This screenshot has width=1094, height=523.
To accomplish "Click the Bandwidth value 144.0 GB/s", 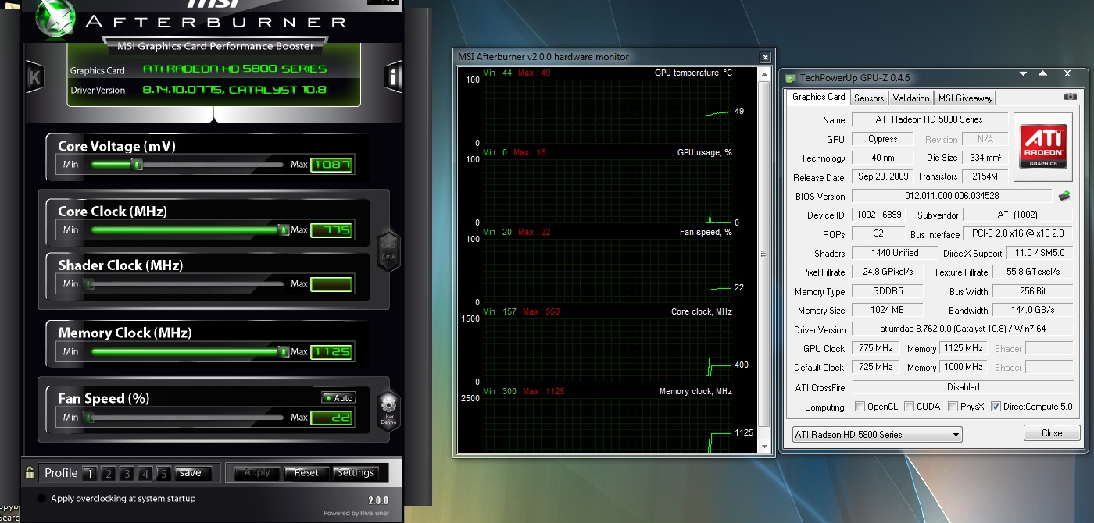I will point(1034,310).
